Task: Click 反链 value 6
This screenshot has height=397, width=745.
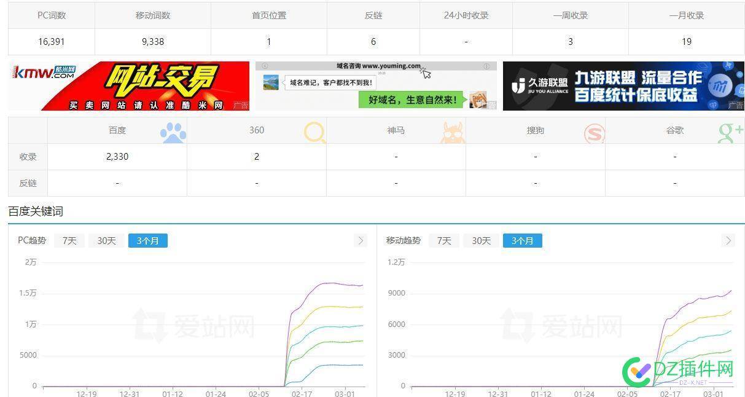Action: pos(373,42)
